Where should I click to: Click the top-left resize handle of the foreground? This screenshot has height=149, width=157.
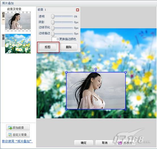click(x=66, y=72)
